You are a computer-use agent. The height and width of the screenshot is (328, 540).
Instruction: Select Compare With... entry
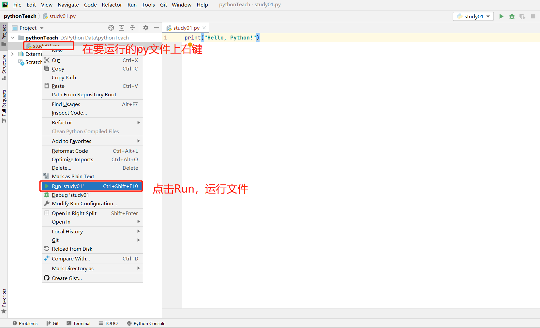click(x=93, y=258)
